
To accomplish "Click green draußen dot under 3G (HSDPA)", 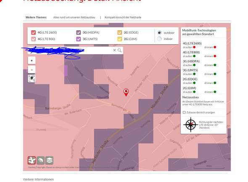I will click(194, 65).
